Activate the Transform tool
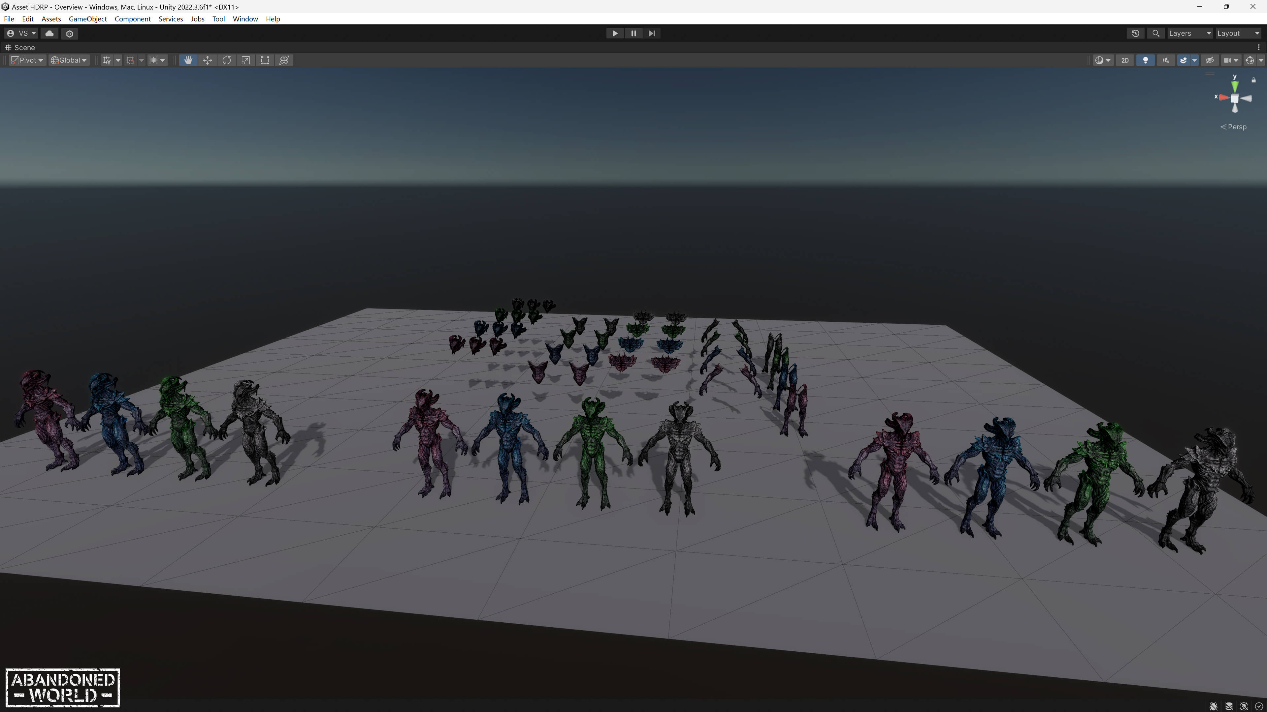 coord(284,60)
